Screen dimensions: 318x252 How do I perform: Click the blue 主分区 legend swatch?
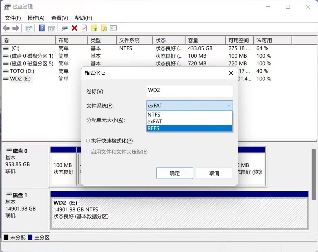coord(30,237)
